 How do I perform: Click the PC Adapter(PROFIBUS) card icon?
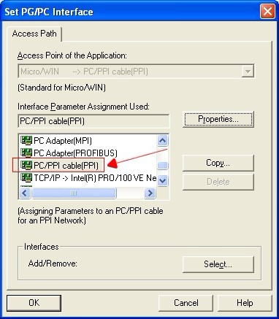coord(26,153)
